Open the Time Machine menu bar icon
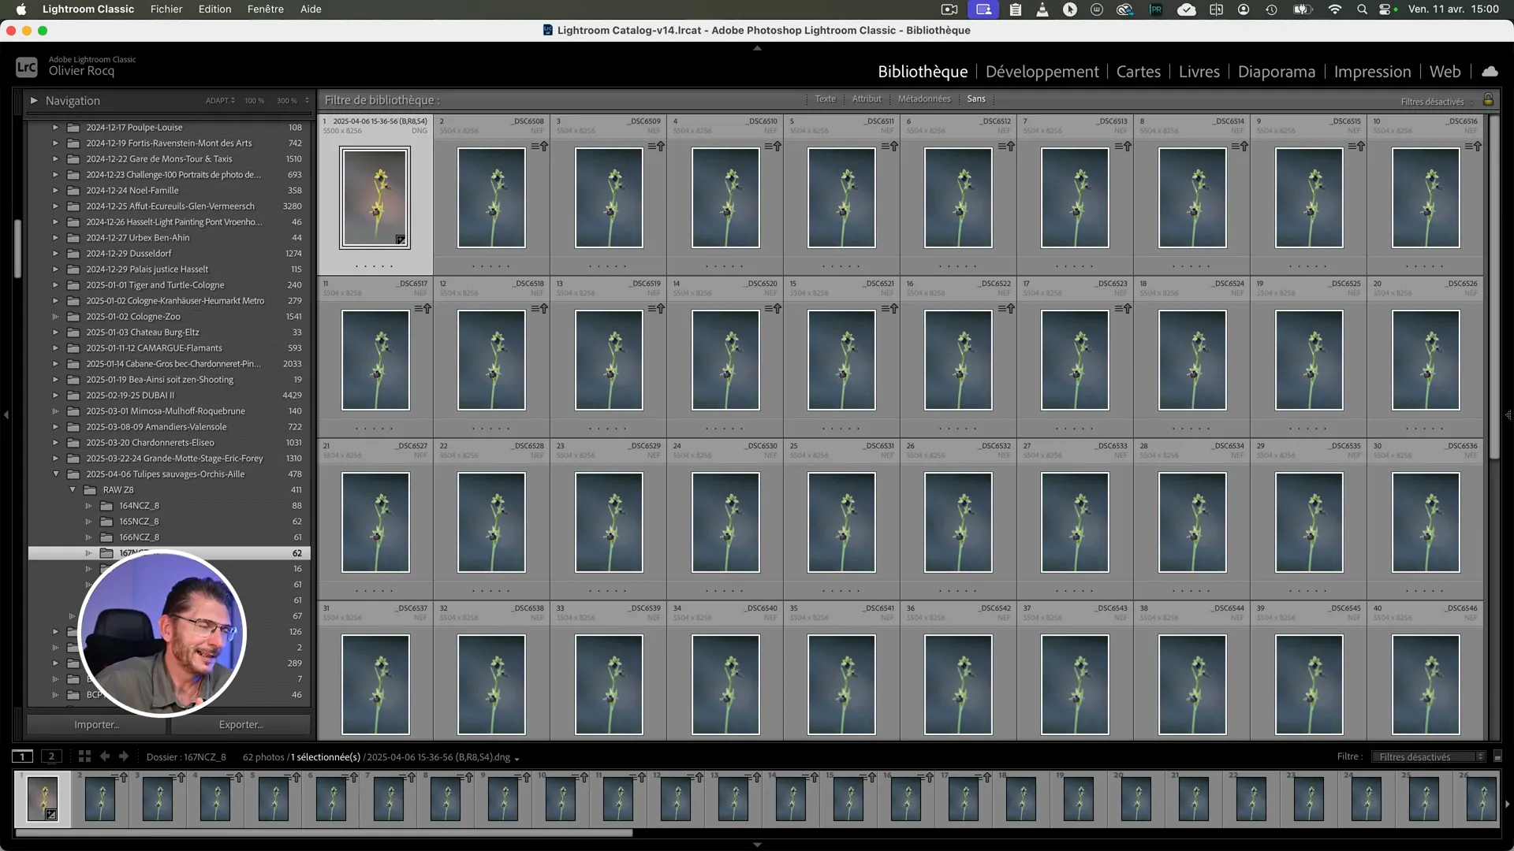The width and height of the screenshot is (1514, 851). [x=1271, y=9]
